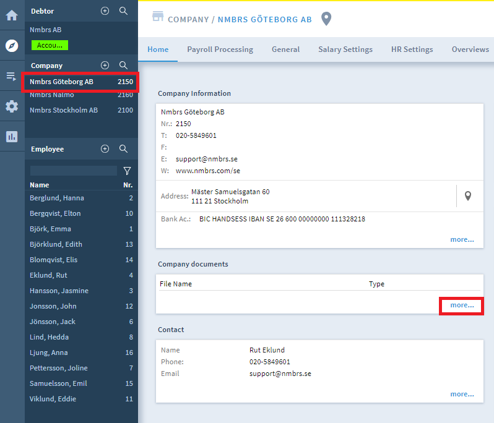Click more link under Company Information
494x423 pixels.
462,239
